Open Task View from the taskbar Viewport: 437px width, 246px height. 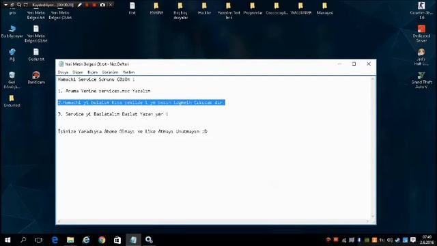coord(39,240)
